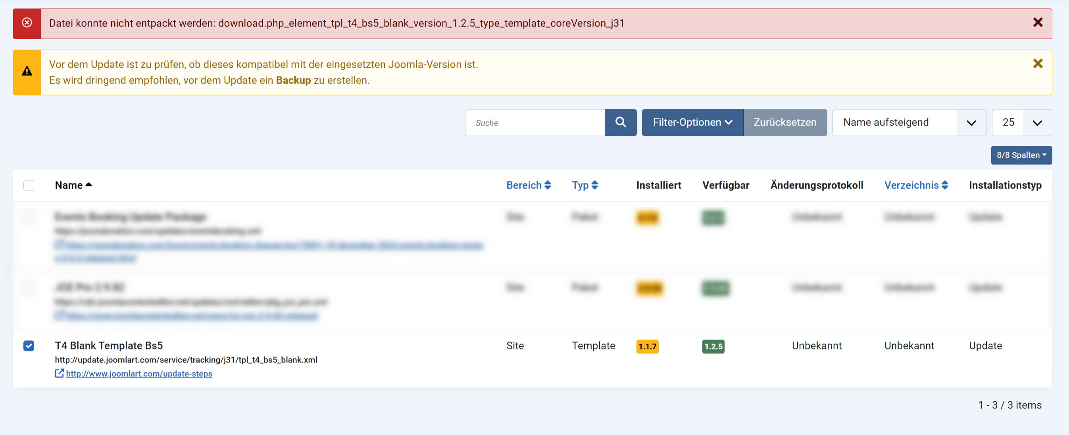Click external link icon beside joomlart URL
Screen dimensions: 1069x435
[x=60, y=373]
